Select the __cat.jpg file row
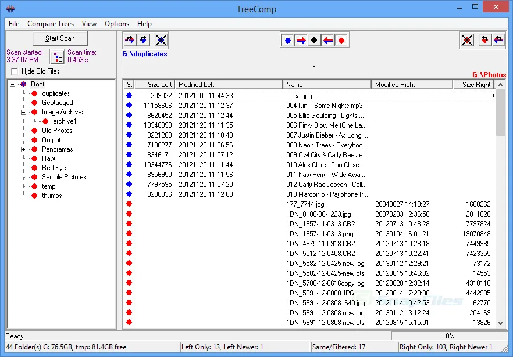This screenshot has height=357, width=513. [x=309, y=96]
